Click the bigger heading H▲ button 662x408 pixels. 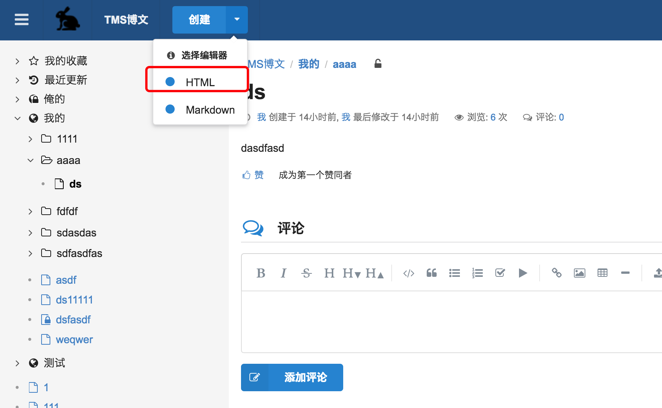[374, 273]
